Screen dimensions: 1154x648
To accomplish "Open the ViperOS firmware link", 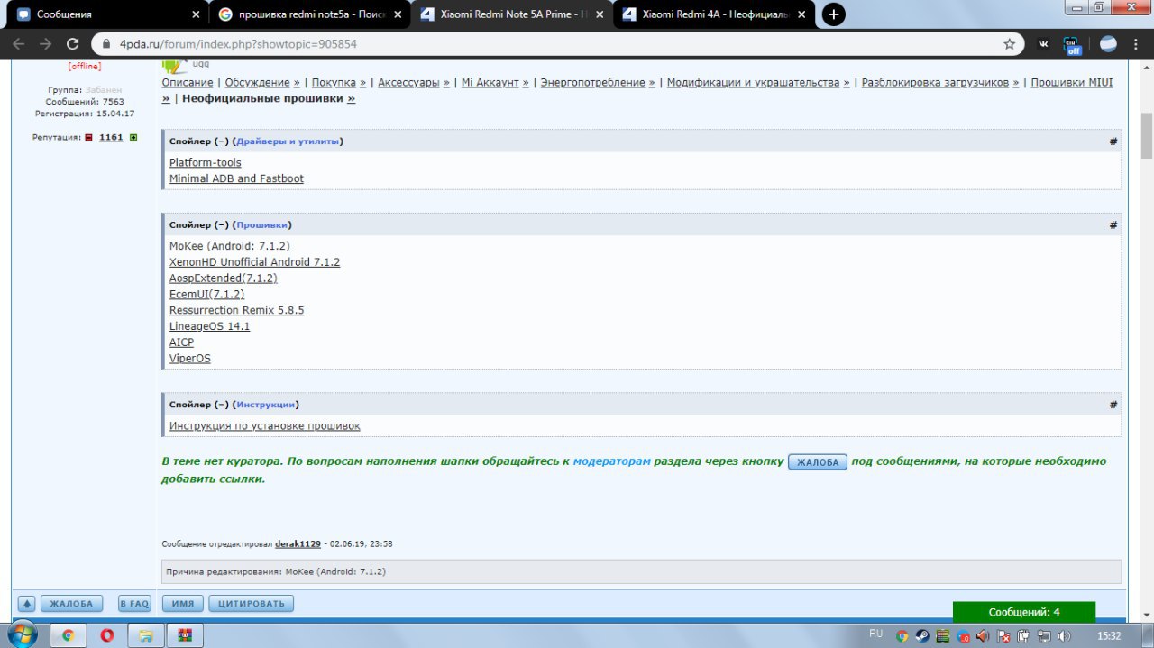I will click(x=190, y=359).
